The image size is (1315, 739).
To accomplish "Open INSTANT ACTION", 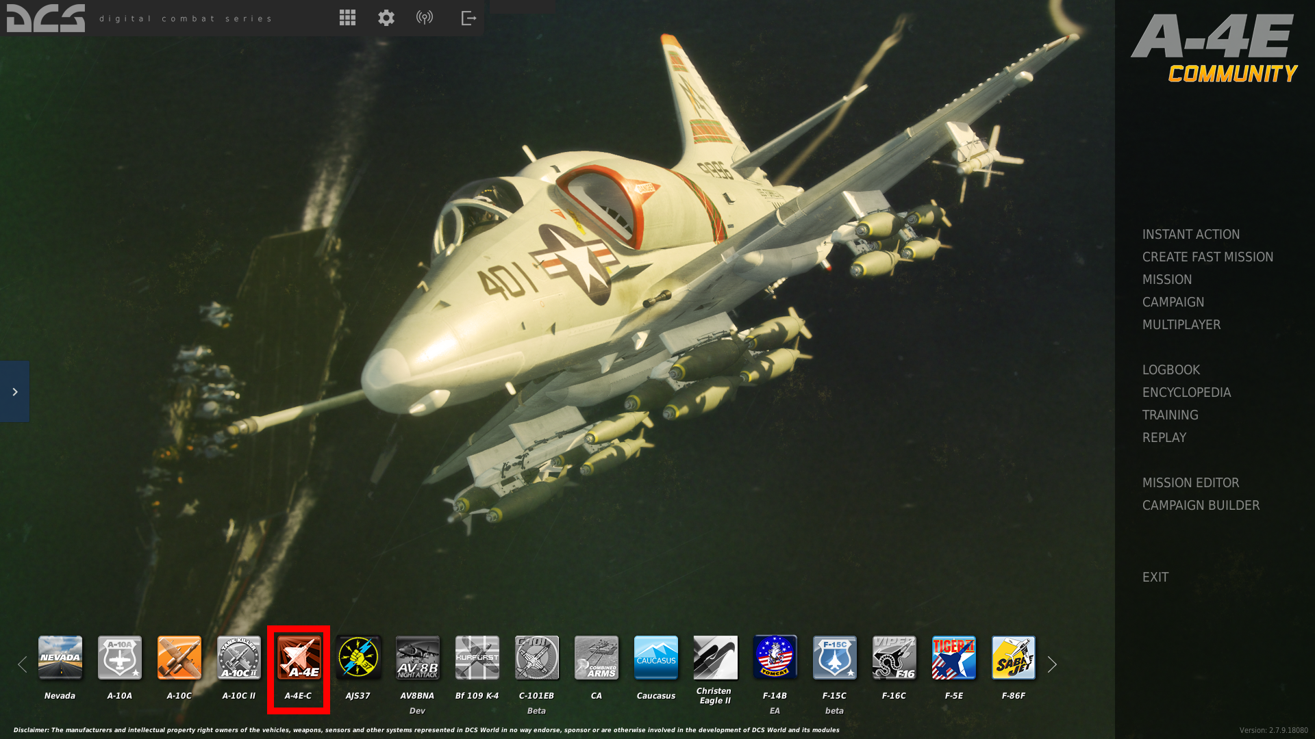I will click(1190, 234).
